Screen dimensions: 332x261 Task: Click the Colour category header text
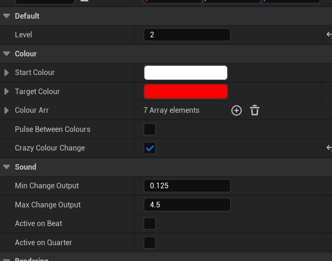26,54
